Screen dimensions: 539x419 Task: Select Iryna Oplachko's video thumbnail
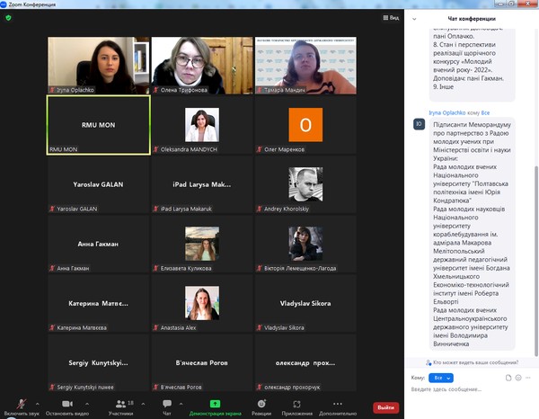[98, 66]
